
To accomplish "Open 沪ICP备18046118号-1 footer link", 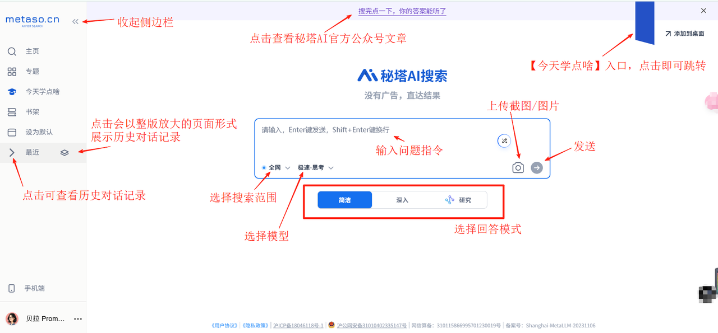I will click(x=298, y=326).
